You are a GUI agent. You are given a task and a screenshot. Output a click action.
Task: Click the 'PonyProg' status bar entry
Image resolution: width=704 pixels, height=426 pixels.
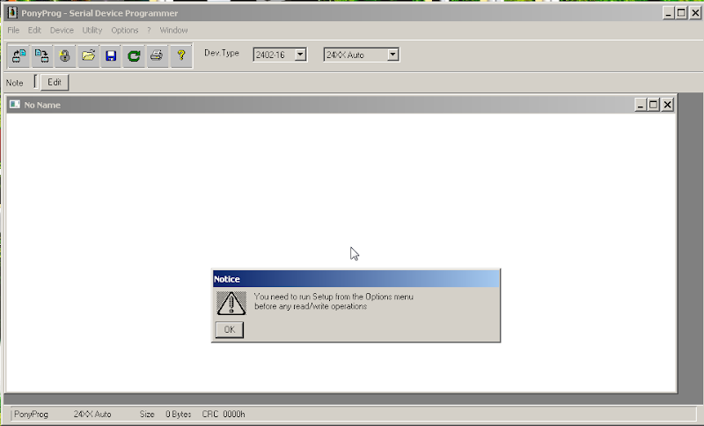tap(31, 414)
